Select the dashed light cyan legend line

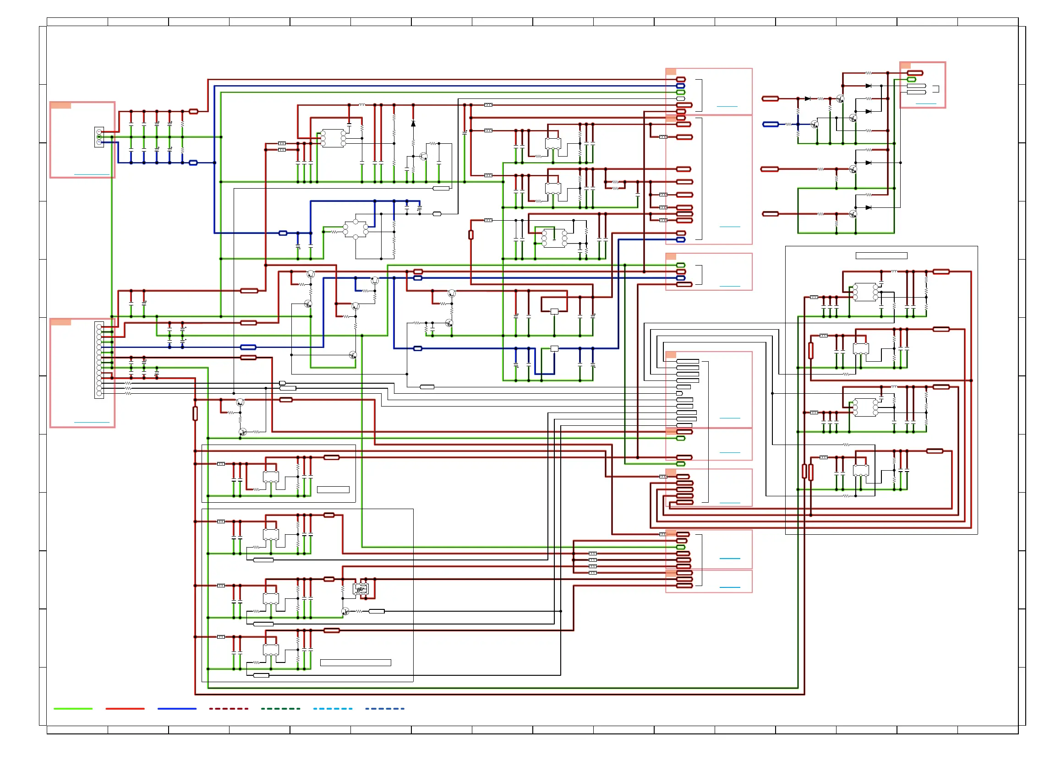tap(333, 708)
